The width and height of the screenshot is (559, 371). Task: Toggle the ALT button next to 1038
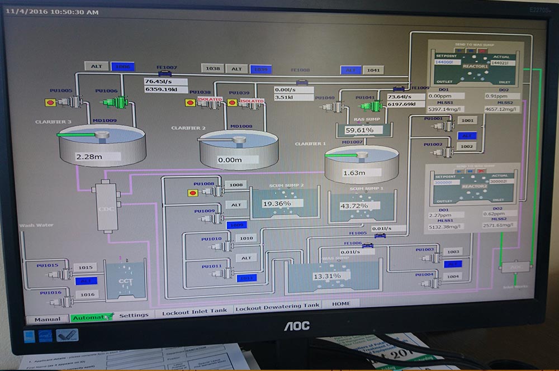236,69
